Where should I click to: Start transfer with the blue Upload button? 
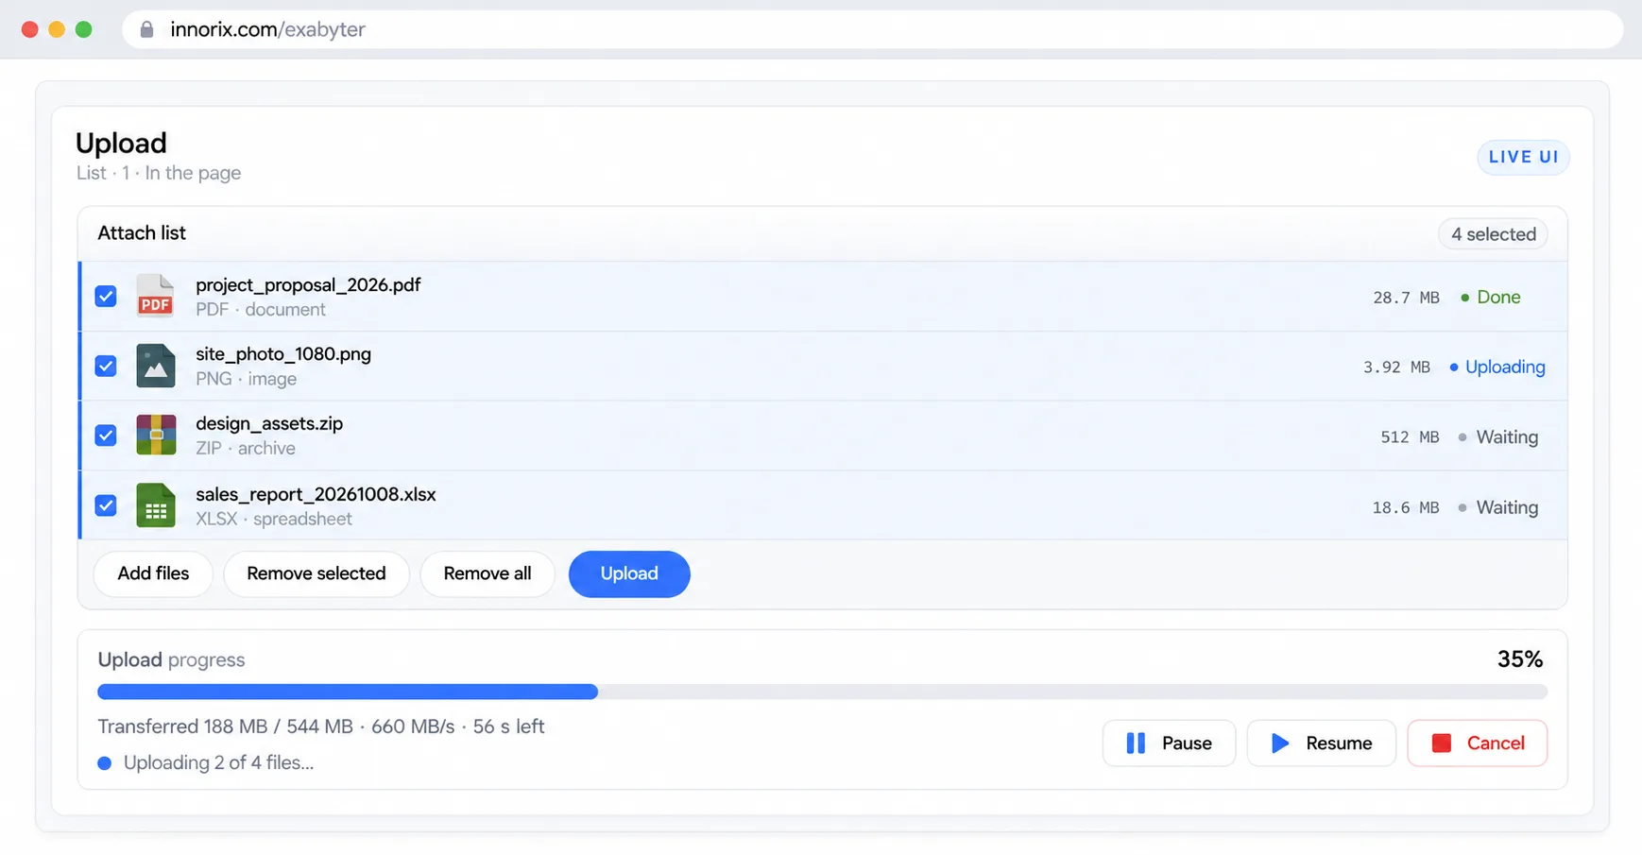[x=629, y=574]
